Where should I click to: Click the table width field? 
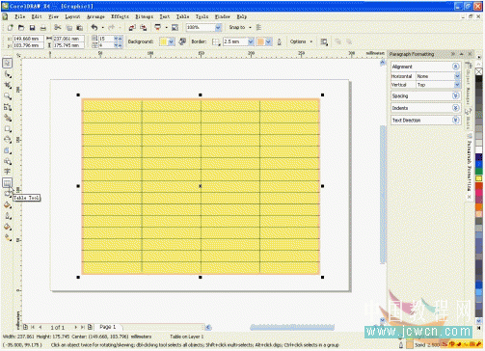(68, 39)
